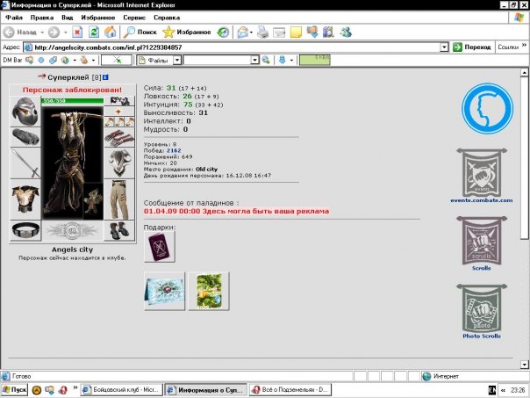The height and width of the screenshot is (398, 530).
Task: Open the Правка menu
Action: tap(42, 18)
